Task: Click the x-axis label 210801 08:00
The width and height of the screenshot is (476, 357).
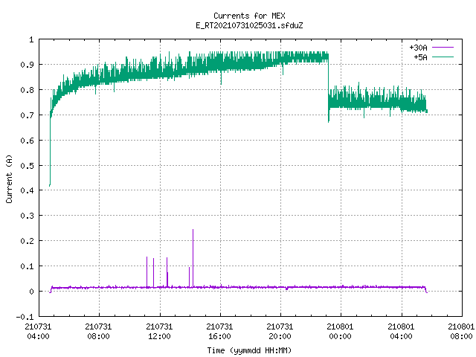Action: [x=461, y=332]
